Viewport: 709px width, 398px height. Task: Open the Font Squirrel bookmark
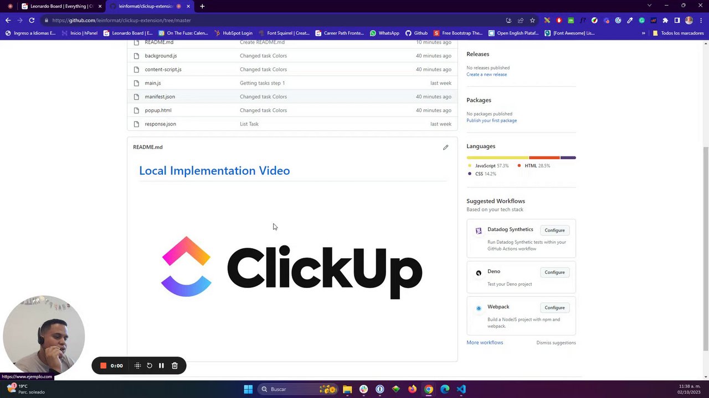pyautogui.click(x=284, y=33)
